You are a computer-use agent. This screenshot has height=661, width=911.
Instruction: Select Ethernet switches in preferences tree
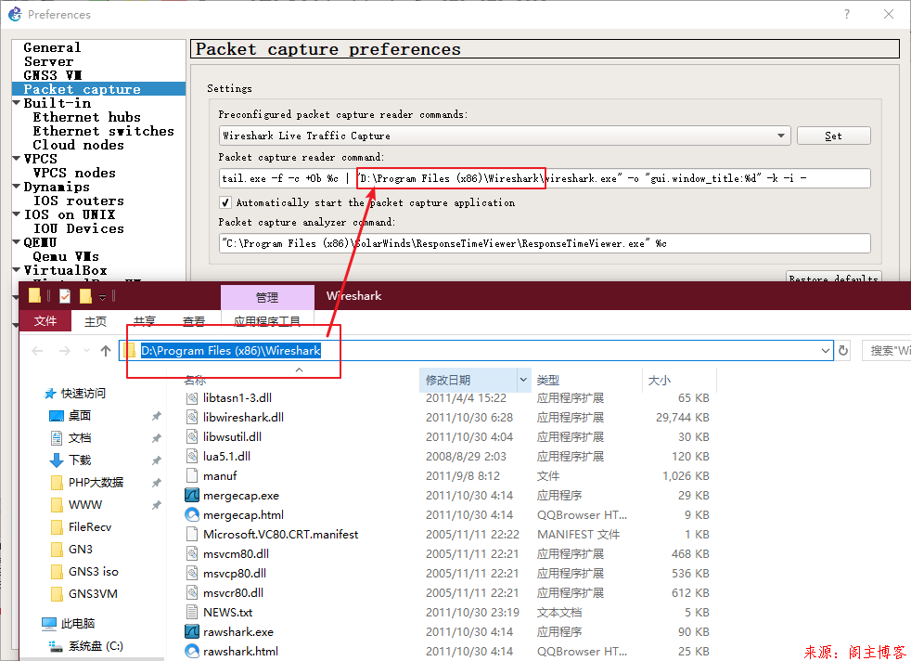click(x=103, y=131)
